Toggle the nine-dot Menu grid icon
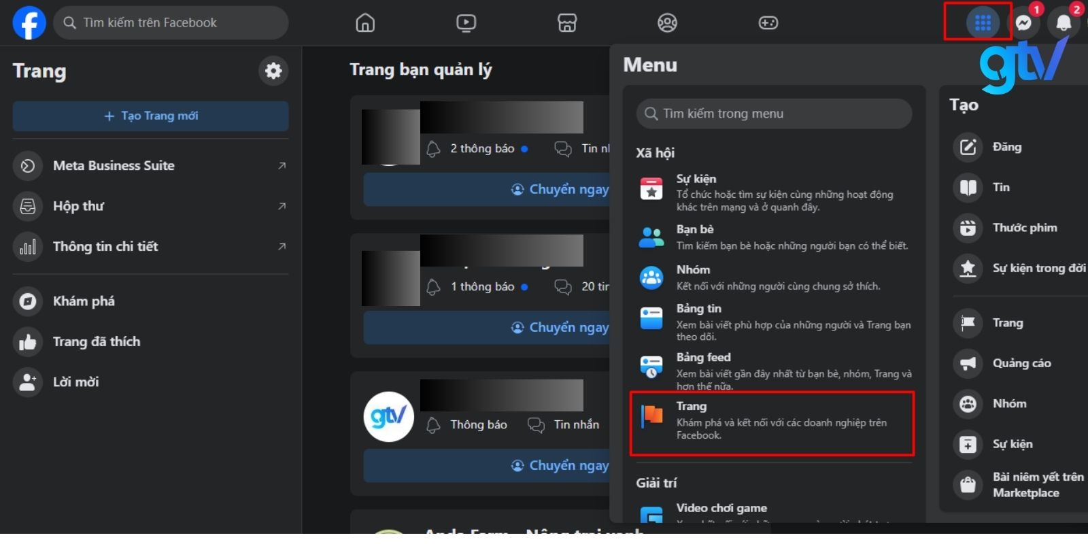The image size is (1088, 544). coord(983,23)
